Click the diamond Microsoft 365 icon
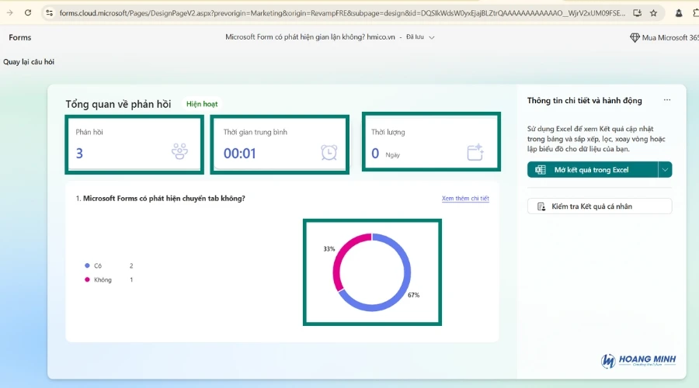This screenshot has width=699, height=388. [x=635, y=37]
